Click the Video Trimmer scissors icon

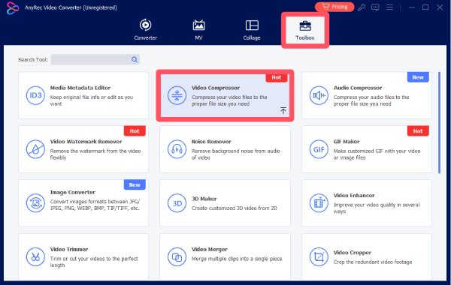pos(35,256)
